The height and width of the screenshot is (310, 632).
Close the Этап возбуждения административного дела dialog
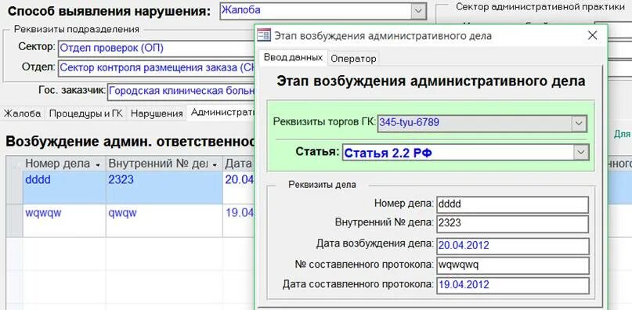[x=592, y=35]
